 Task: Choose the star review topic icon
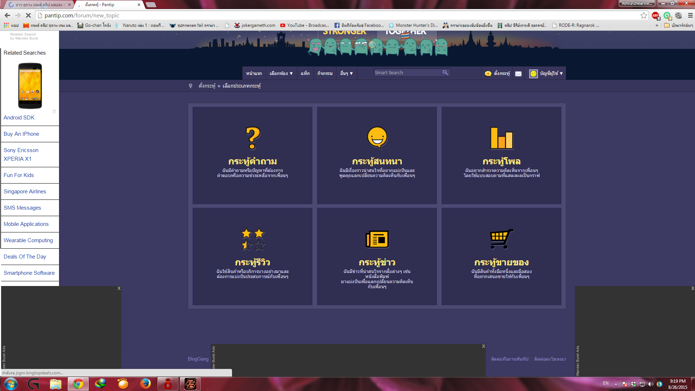(253, 239)
